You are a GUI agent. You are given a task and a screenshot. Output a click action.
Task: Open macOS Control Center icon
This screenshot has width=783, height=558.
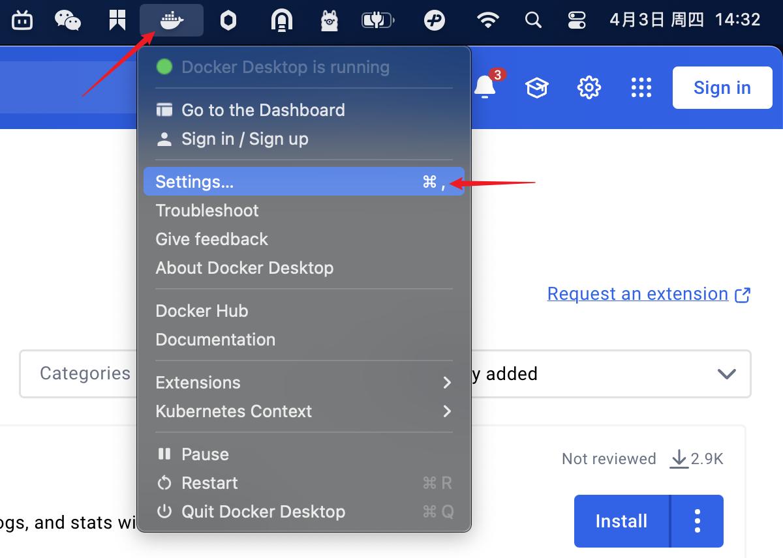click(x=577, y=20)
